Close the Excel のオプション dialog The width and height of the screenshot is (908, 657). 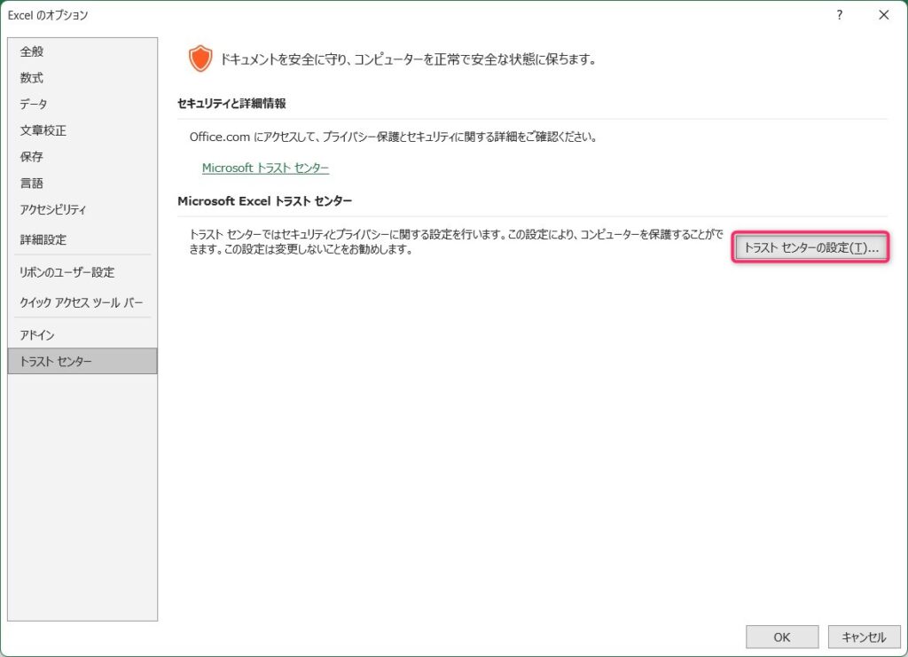point(883,15)
